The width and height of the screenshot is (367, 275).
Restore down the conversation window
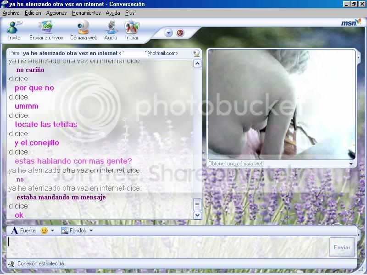(354, 4)
